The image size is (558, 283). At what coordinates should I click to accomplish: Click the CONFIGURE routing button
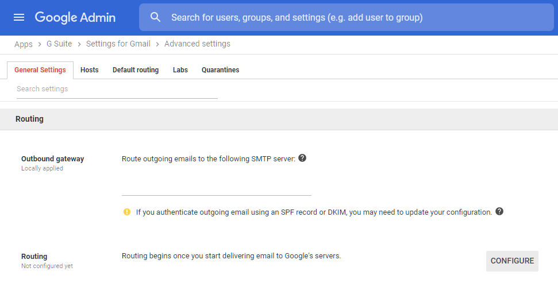(x=512, y=261)
